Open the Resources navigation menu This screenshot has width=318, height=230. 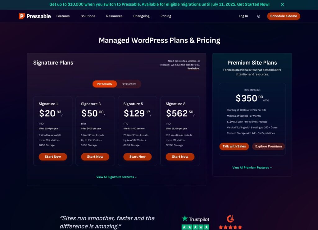[114, 16]
